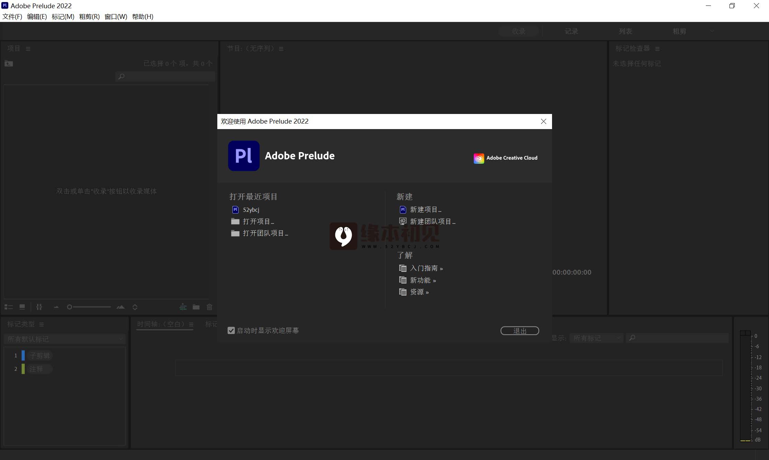
Task: Open 新功能 » link
Action: pos(423,280)
